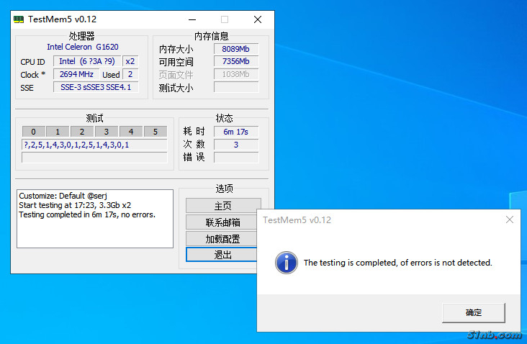Viewport: 527px width, 344px height.
Task: Confirm the dialog with 确定 button
Action: (x=473, y=313)
